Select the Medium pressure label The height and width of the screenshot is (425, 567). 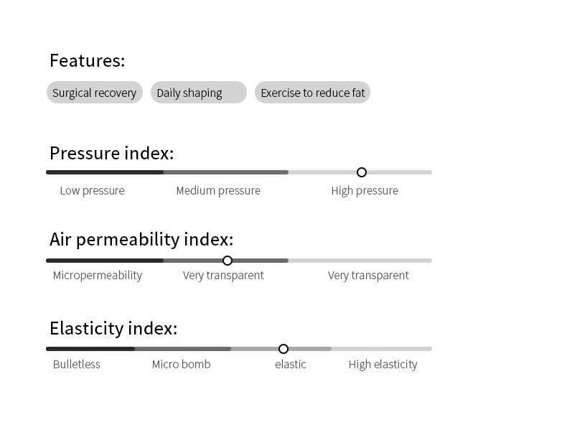218,191
